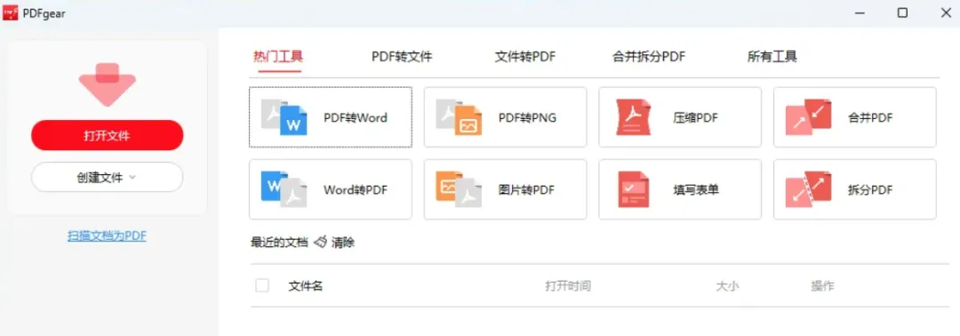Click the 文件名 column header

tap(306, 286)
